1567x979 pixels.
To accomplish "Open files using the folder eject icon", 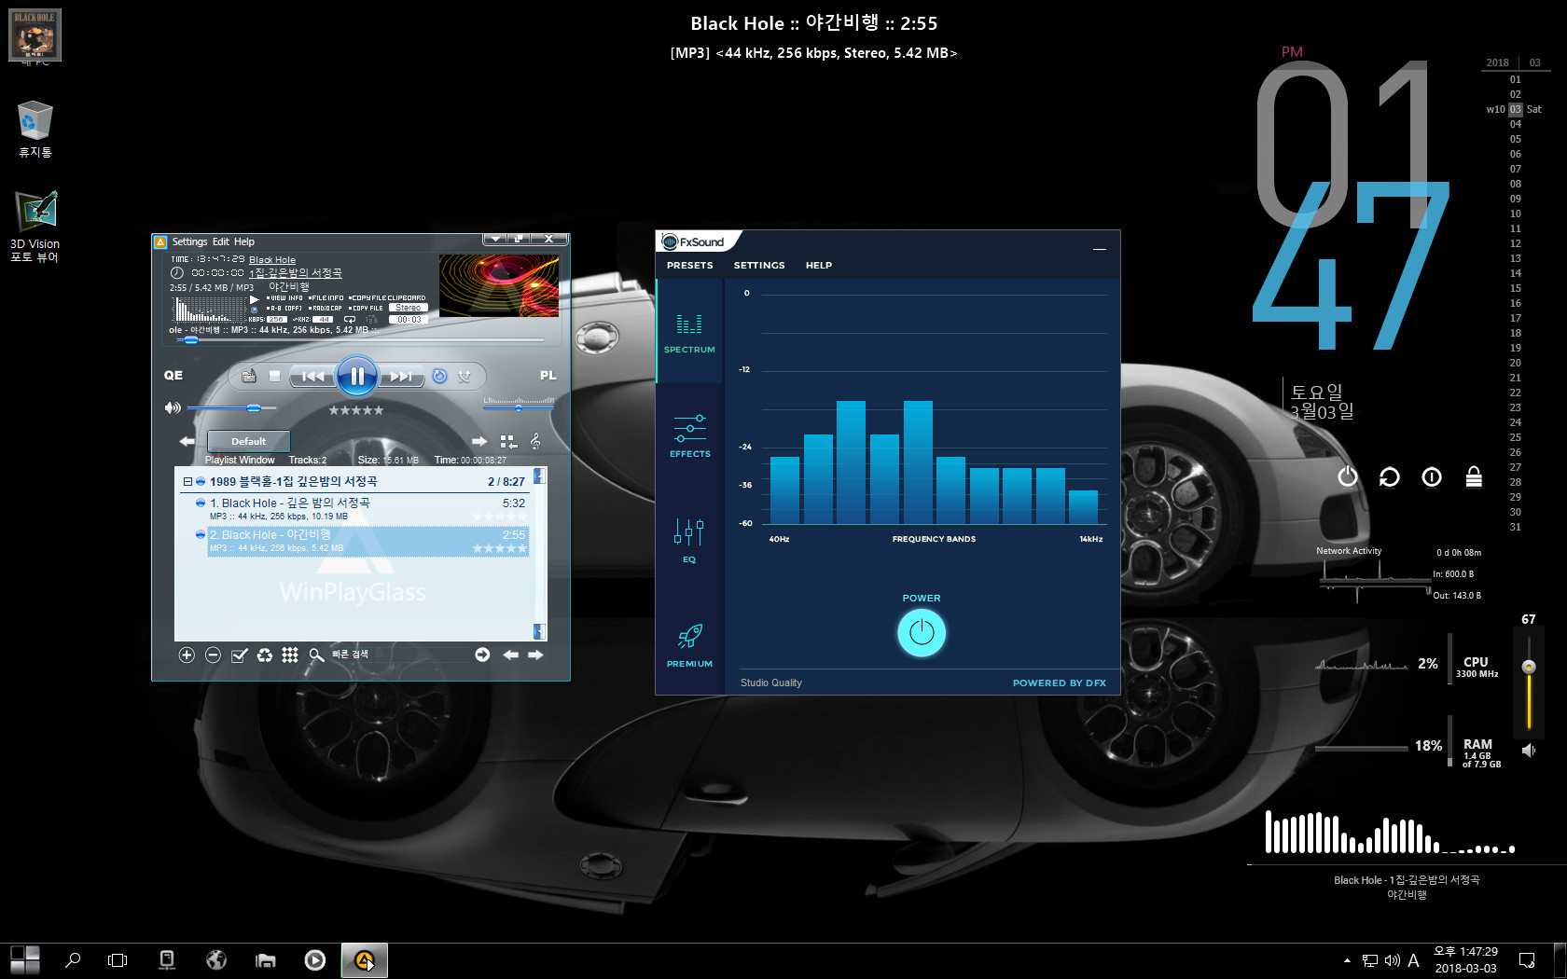I will [x=248, y=376].
